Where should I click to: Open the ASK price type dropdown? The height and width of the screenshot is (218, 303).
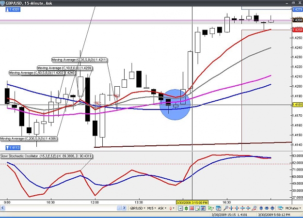pyautogui.click(x=162, y=208)
